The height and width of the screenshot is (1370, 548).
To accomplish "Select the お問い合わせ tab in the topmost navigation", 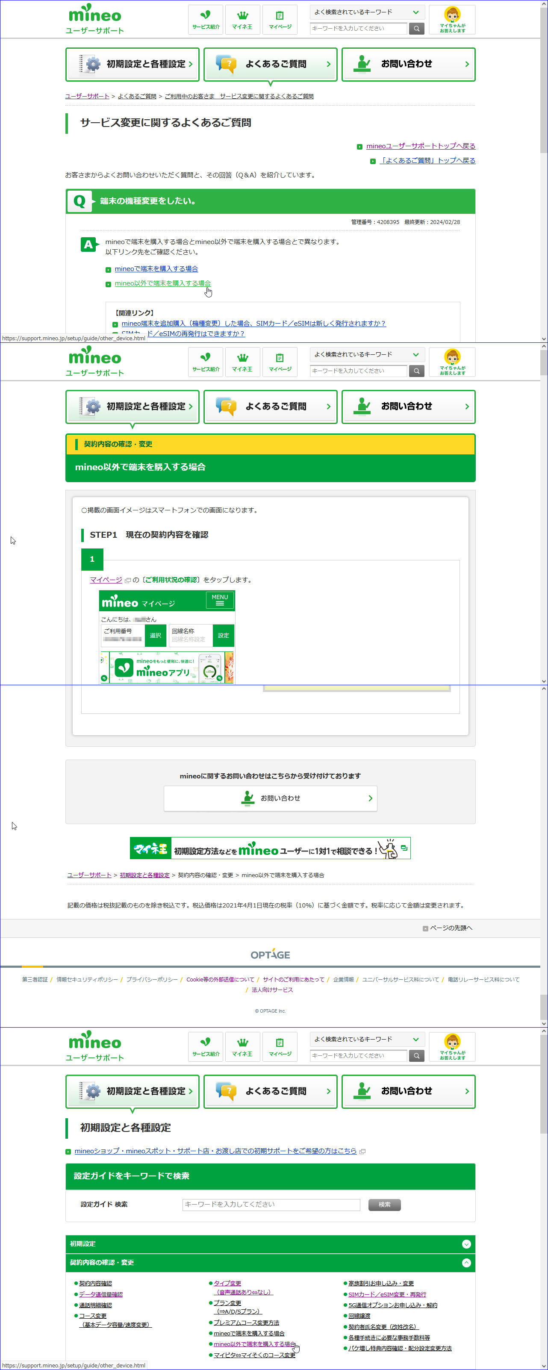I will (408, 65).
